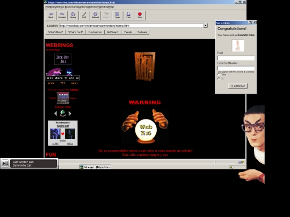The width and height of the screenshot is (290, 217).
Task: Click the left grey arrow beside globe icon
Action: click(55, 114)
